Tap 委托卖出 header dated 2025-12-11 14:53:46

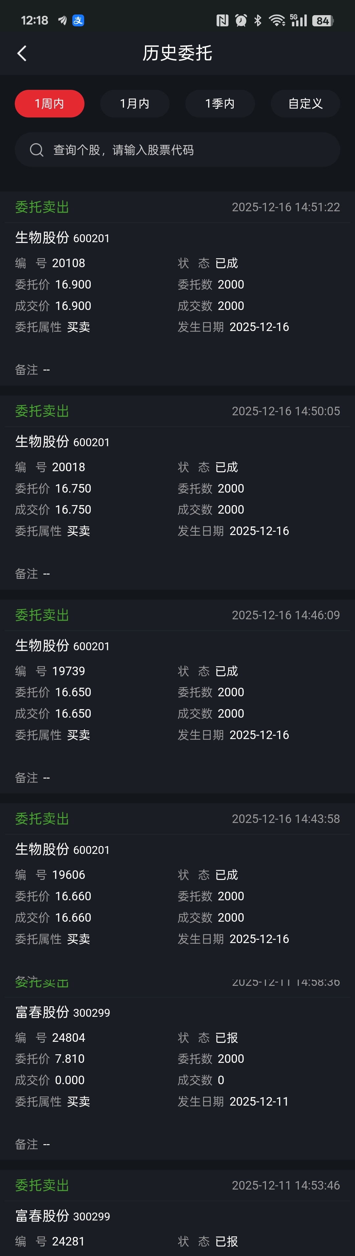coord(42,1185)
